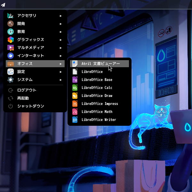This screenshot has height=192, width=192.
Task: Click the マルチメディア film icon
Action: [11, 48]
